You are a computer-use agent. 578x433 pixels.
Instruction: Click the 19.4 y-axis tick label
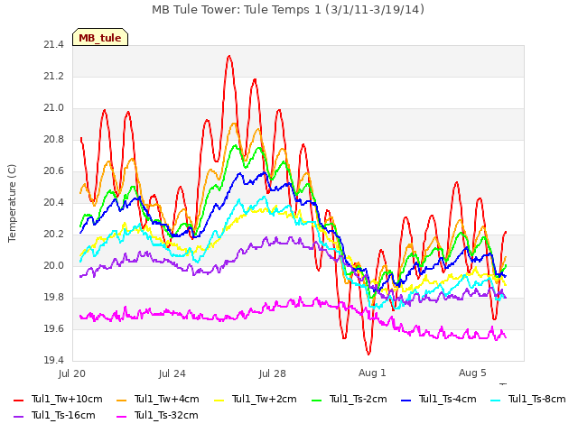coord(53,361)
